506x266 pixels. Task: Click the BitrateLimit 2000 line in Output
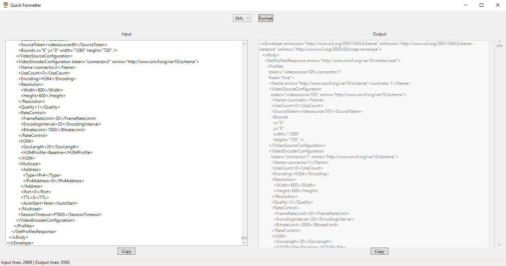pyautogui.click(x=306, y=225)
